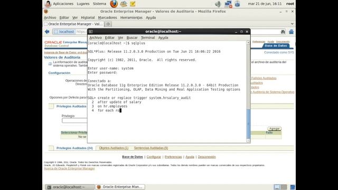The width and height of the screenshot is (338, 190).
Task: Open Firefox Archivo menu
Action: [50, 17]
